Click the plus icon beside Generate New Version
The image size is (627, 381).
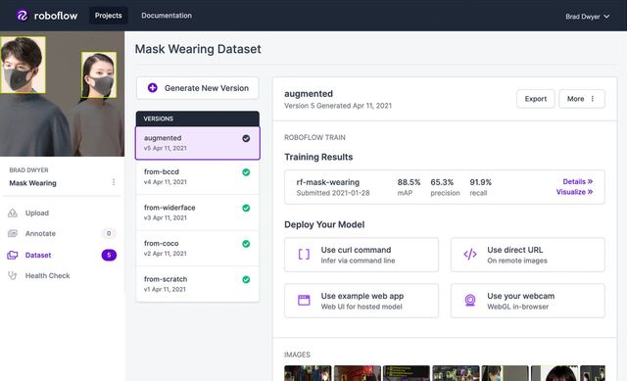point(153,88)
